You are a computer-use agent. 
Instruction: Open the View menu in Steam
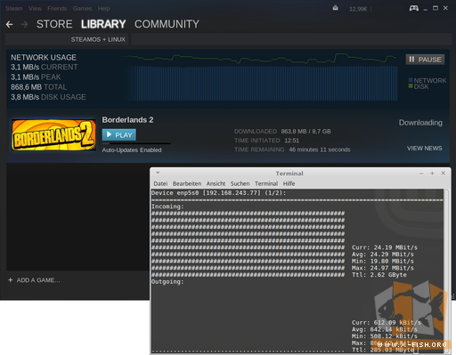pyautogui.click(x=35, y=9)
